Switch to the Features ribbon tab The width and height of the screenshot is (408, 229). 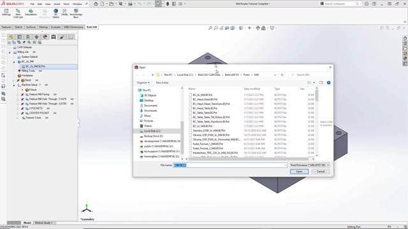click(6, 27)
